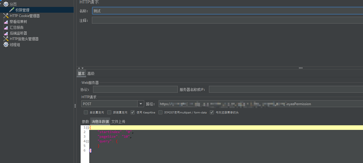Open the 参数 tab
Image resolution: width=363 pixels, height=163 pixels.
pos(85,122)
